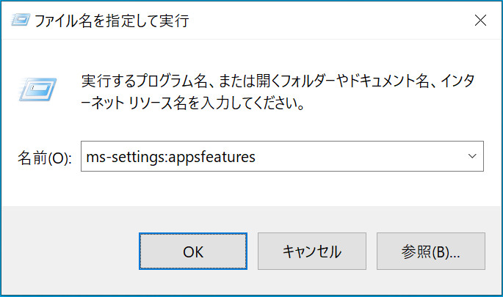This screenshot has height=297, width=503.
Task: Click the large Run program icon
Action: click(38, 89)
